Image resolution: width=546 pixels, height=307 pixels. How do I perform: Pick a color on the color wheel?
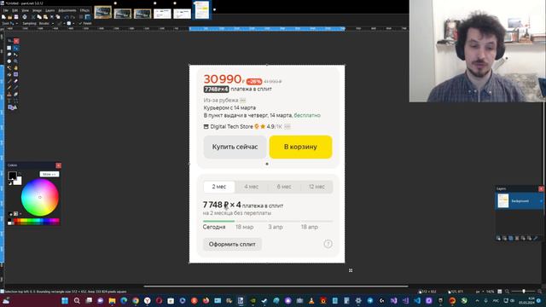pos(40,197)
